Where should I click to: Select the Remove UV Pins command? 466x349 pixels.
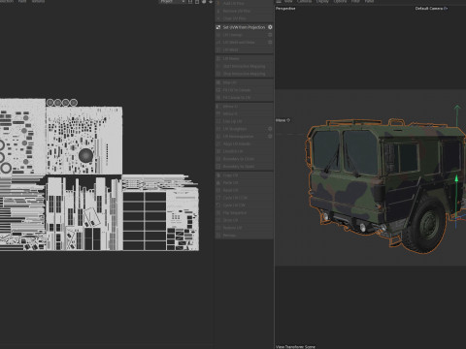[x=245, y=11]
